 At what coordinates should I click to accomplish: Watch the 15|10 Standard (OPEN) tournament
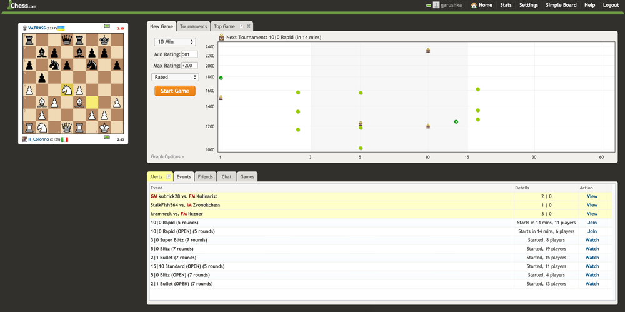tap(592, 266)
